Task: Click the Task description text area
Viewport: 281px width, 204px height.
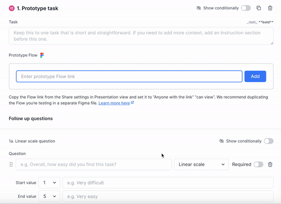Action: [140, 36]
